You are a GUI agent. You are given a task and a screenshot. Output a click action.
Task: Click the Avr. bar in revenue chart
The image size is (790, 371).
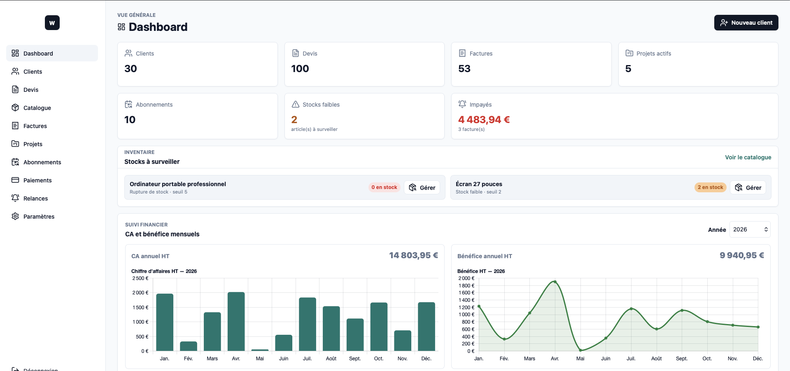click(x=236, y=322)
